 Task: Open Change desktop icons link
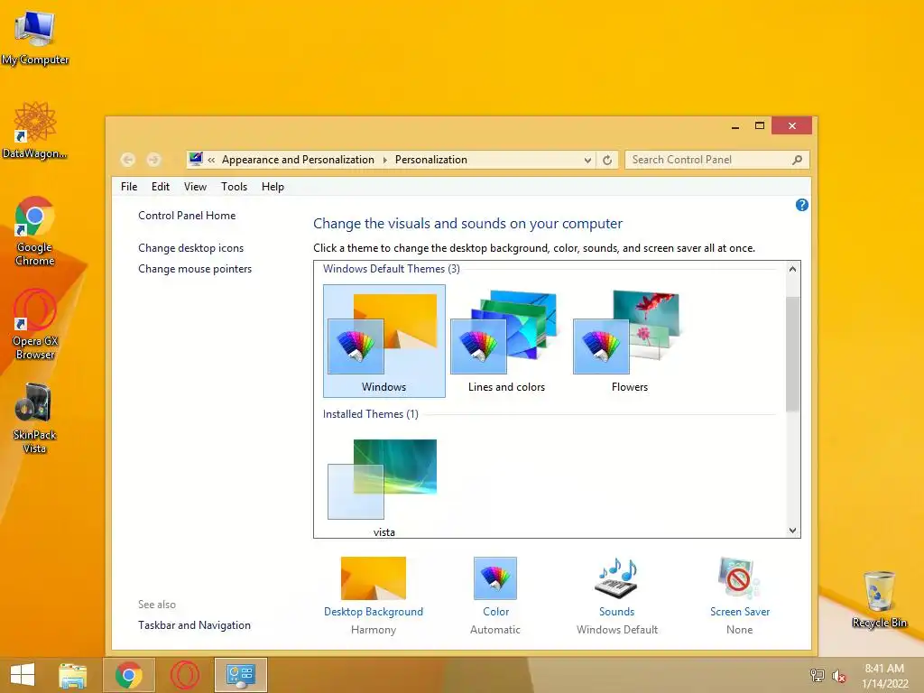point(191,248)
